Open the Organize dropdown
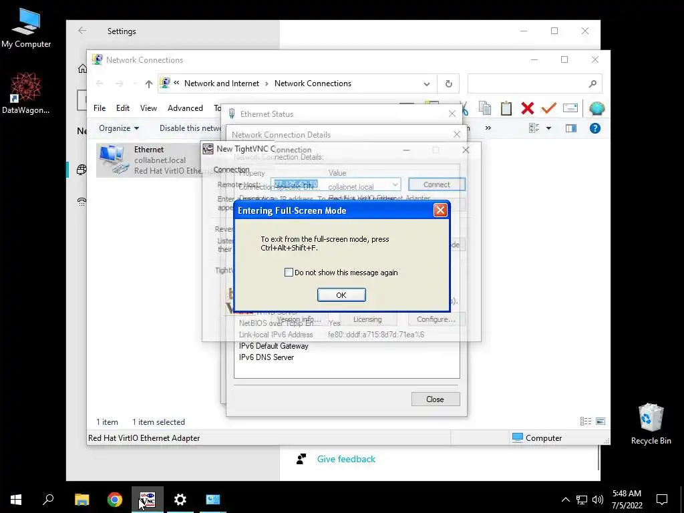Viewport: 684px width, 513px height. tap(119, 128)
